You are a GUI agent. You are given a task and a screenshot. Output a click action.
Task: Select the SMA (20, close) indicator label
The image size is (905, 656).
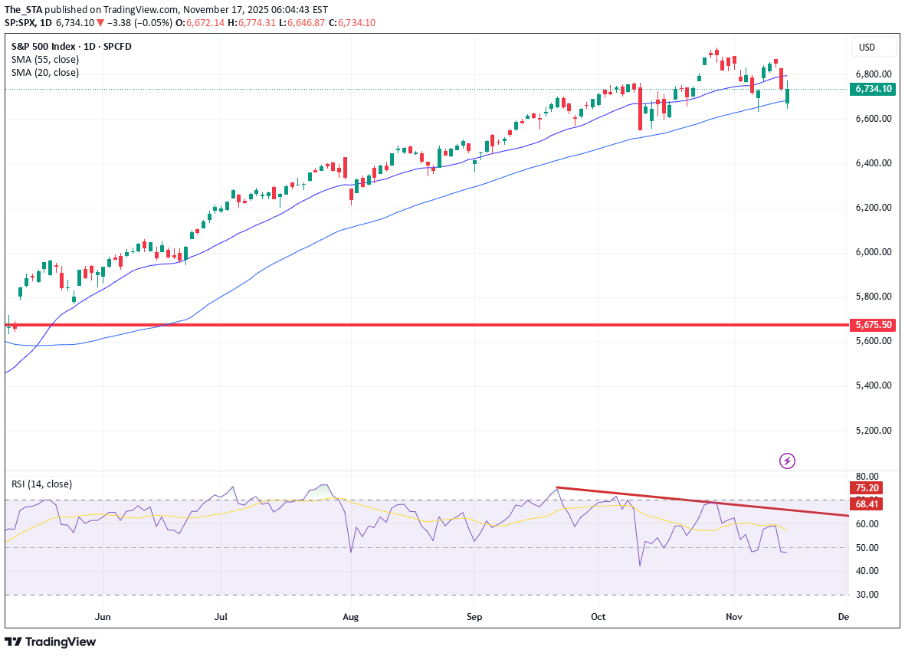tap(44, 73)
